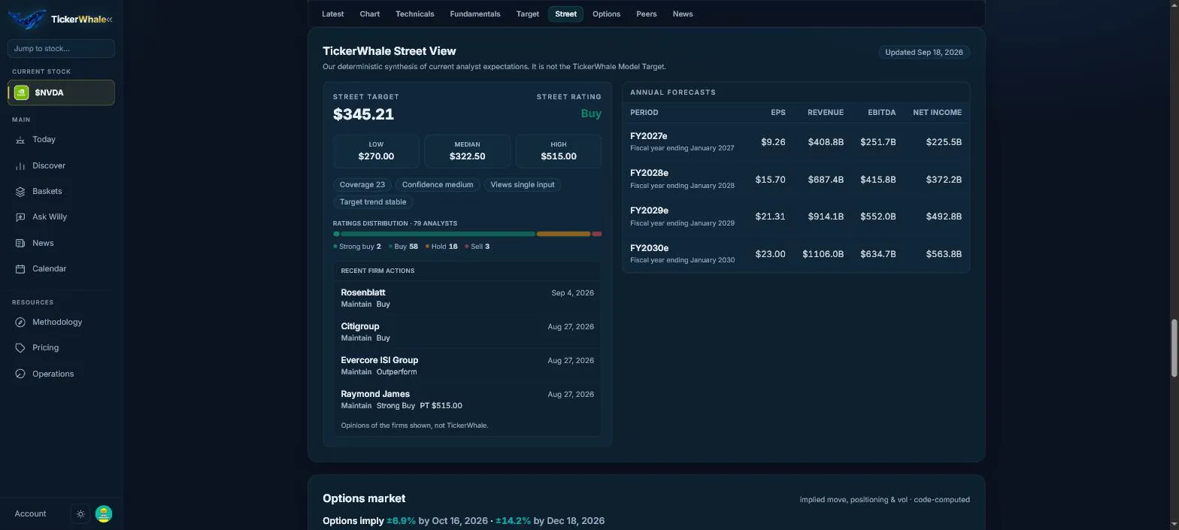This screenshot has width=1179, height=530.
Task: Click the red Sell segment of ratings bar
Action: click(597, 234)
